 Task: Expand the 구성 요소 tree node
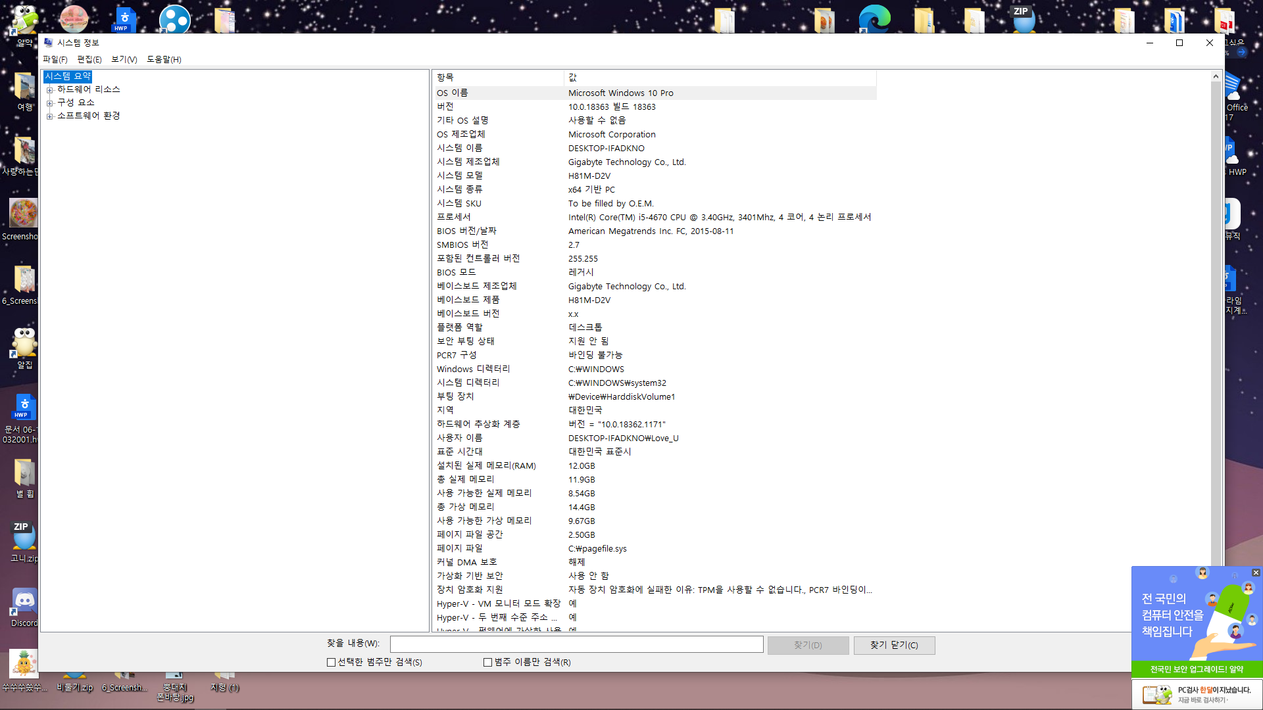pos(49,103)
